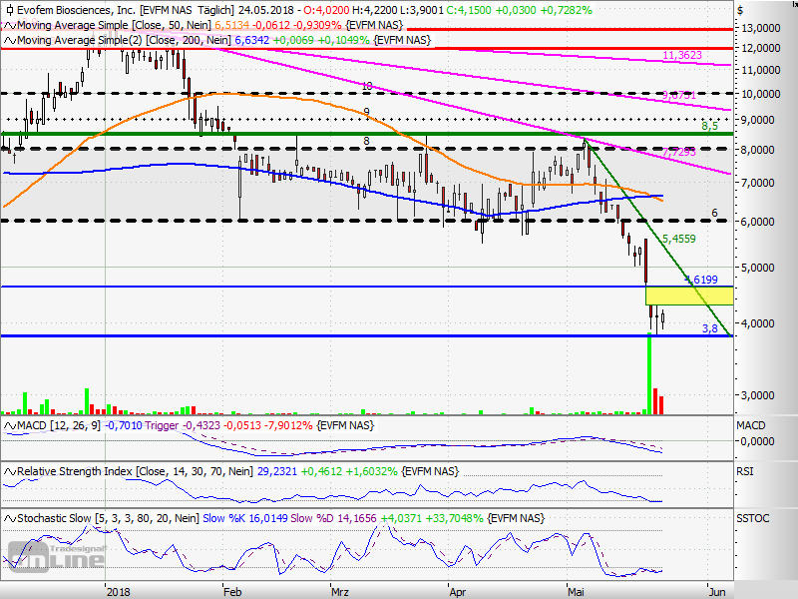
Task: Click the Mai label on date axis
Action: tap(576, 592)
